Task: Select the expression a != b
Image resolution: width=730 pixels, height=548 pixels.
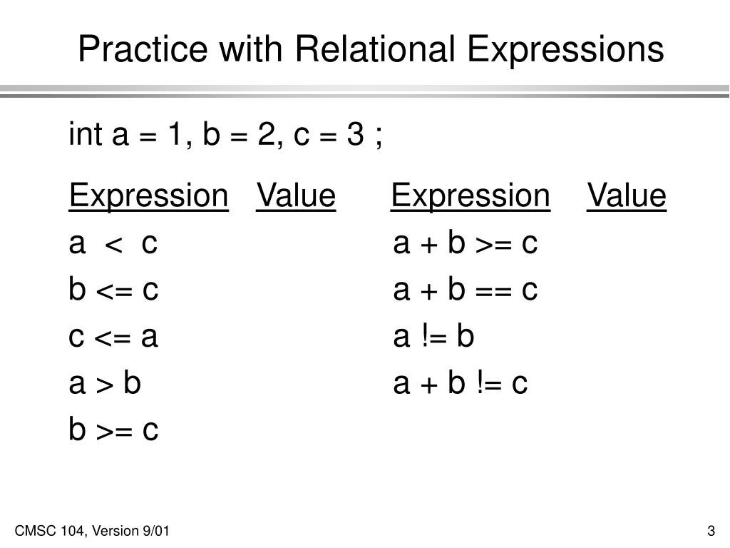Action: click(x=433, y=337)
